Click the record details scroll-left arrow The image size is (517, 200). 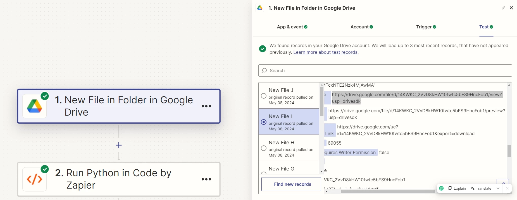pyautogui.click(x=327, y=192)
